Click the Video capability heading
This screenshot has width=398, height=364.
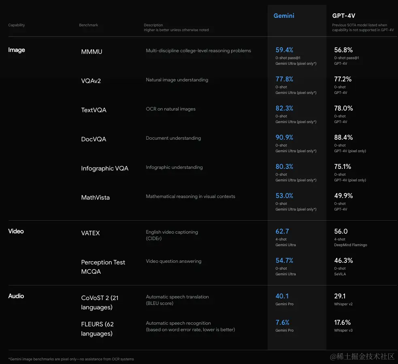coord(16,231)
